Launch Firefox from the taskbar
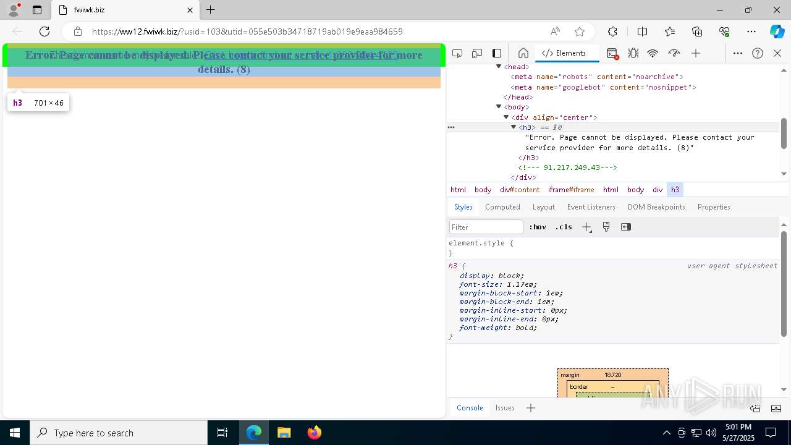This screenshot has height=445, width=791. 315,433
